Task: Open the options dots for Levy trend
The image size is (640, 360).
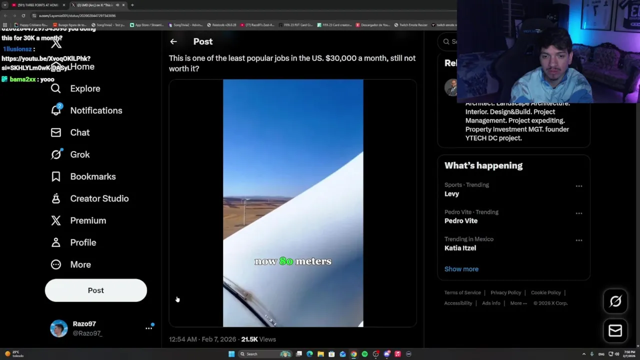Action: click(x=578, y=186)
